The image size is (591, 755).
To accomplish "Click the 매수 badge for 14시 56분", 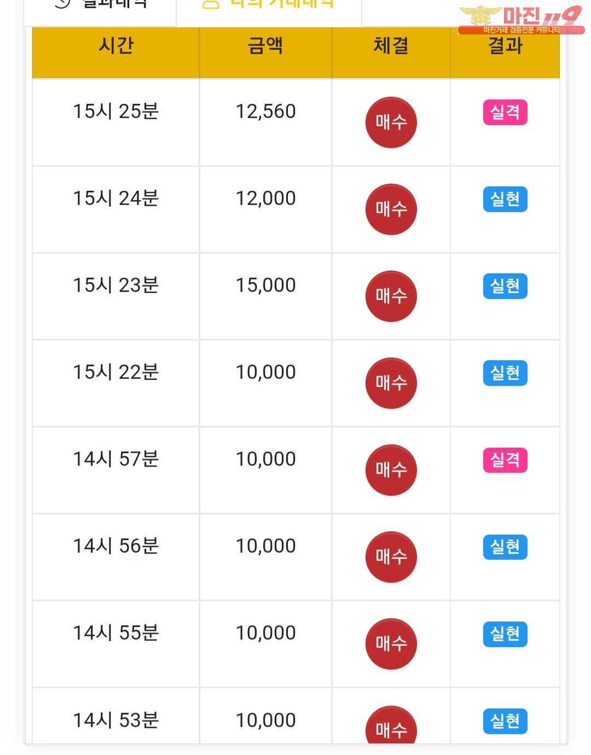I will pyautogui.click(x=391, y=557).
